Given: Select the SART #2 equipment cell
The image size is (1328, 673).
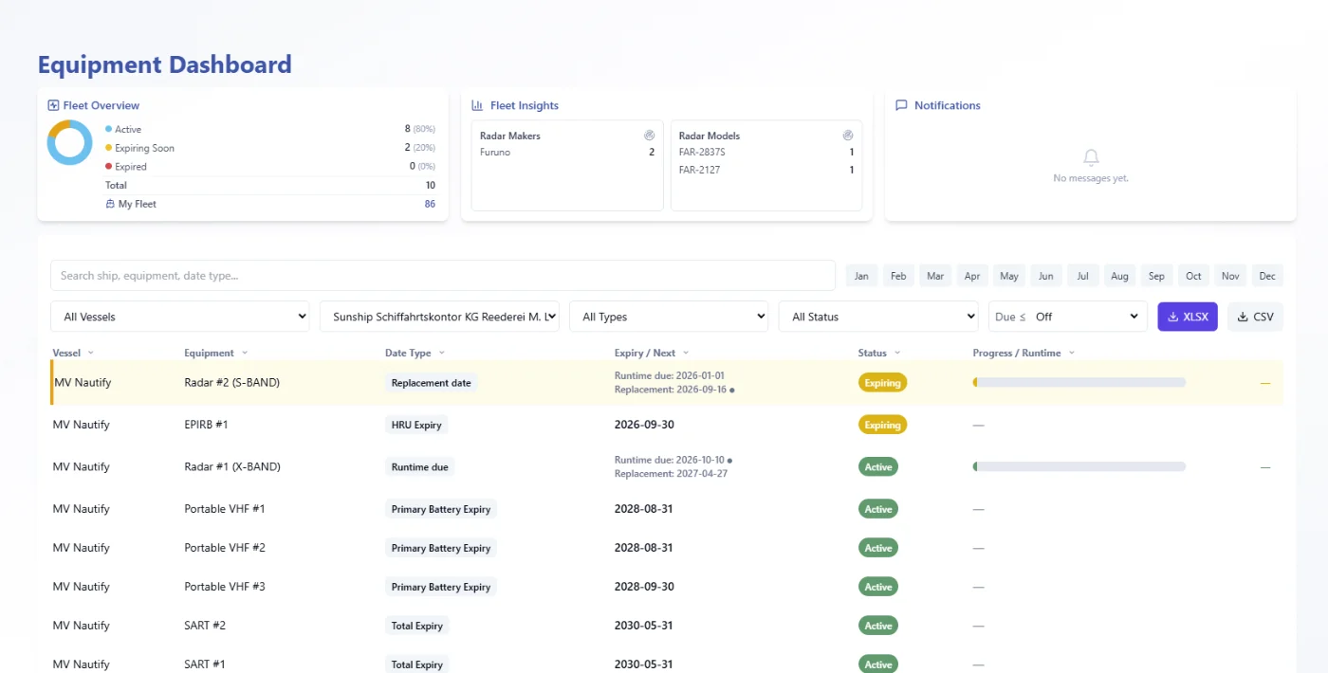Looking at the screenshot, I should click(x=205, y=626).
